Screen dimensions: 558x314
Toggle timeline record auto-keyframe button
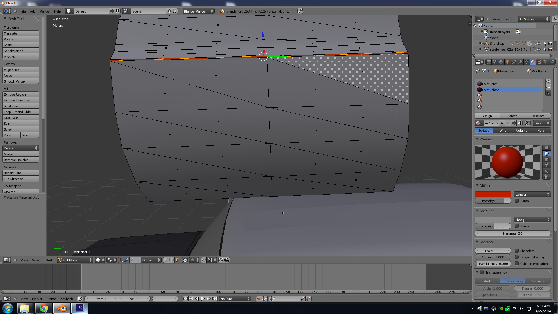[259, 299]
